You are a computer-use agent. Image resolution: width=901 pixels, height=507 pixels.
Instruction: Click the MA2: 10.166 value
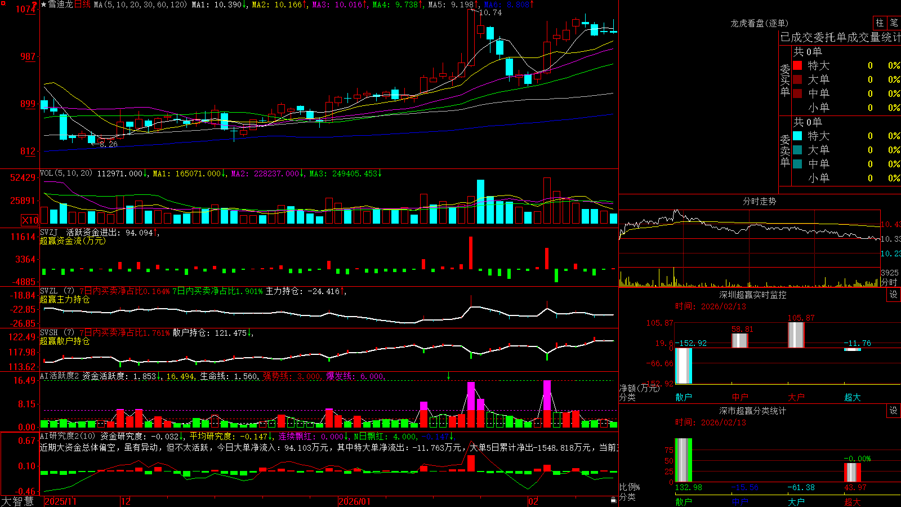tap(277, 5)
